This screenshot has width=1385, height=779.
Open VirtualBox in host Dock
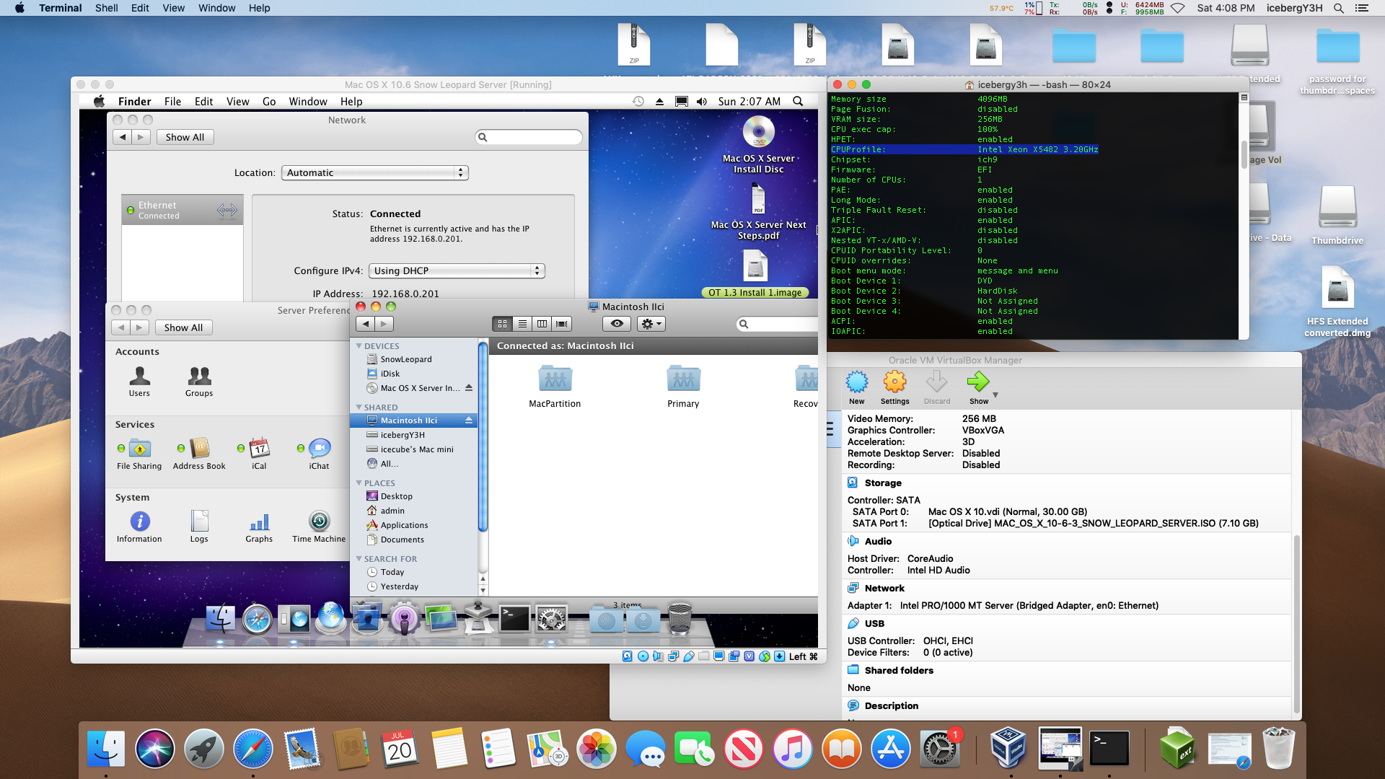1008,748
